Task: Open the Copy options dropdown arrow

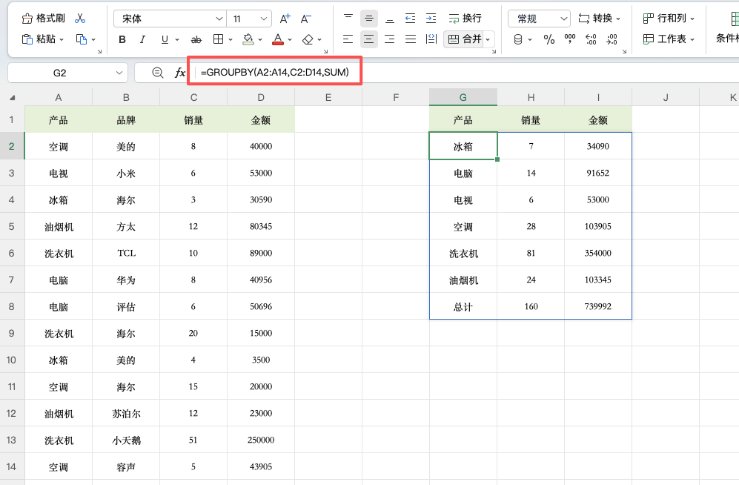Action: coord(93,39)
